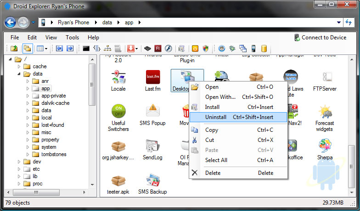Open the Edit menu
The height and width of the screenshot is (211, 360).
tap(32, 38)
